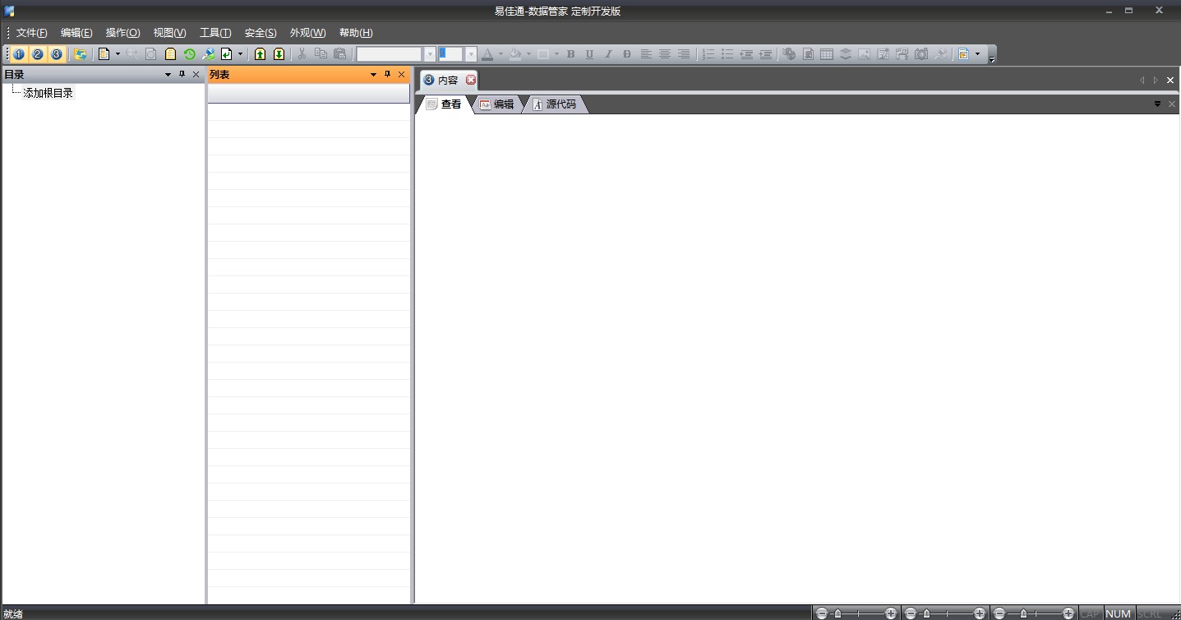Click the insert table grid icon
This screenshot has height=620, width=1181.
tap(827, 54)
